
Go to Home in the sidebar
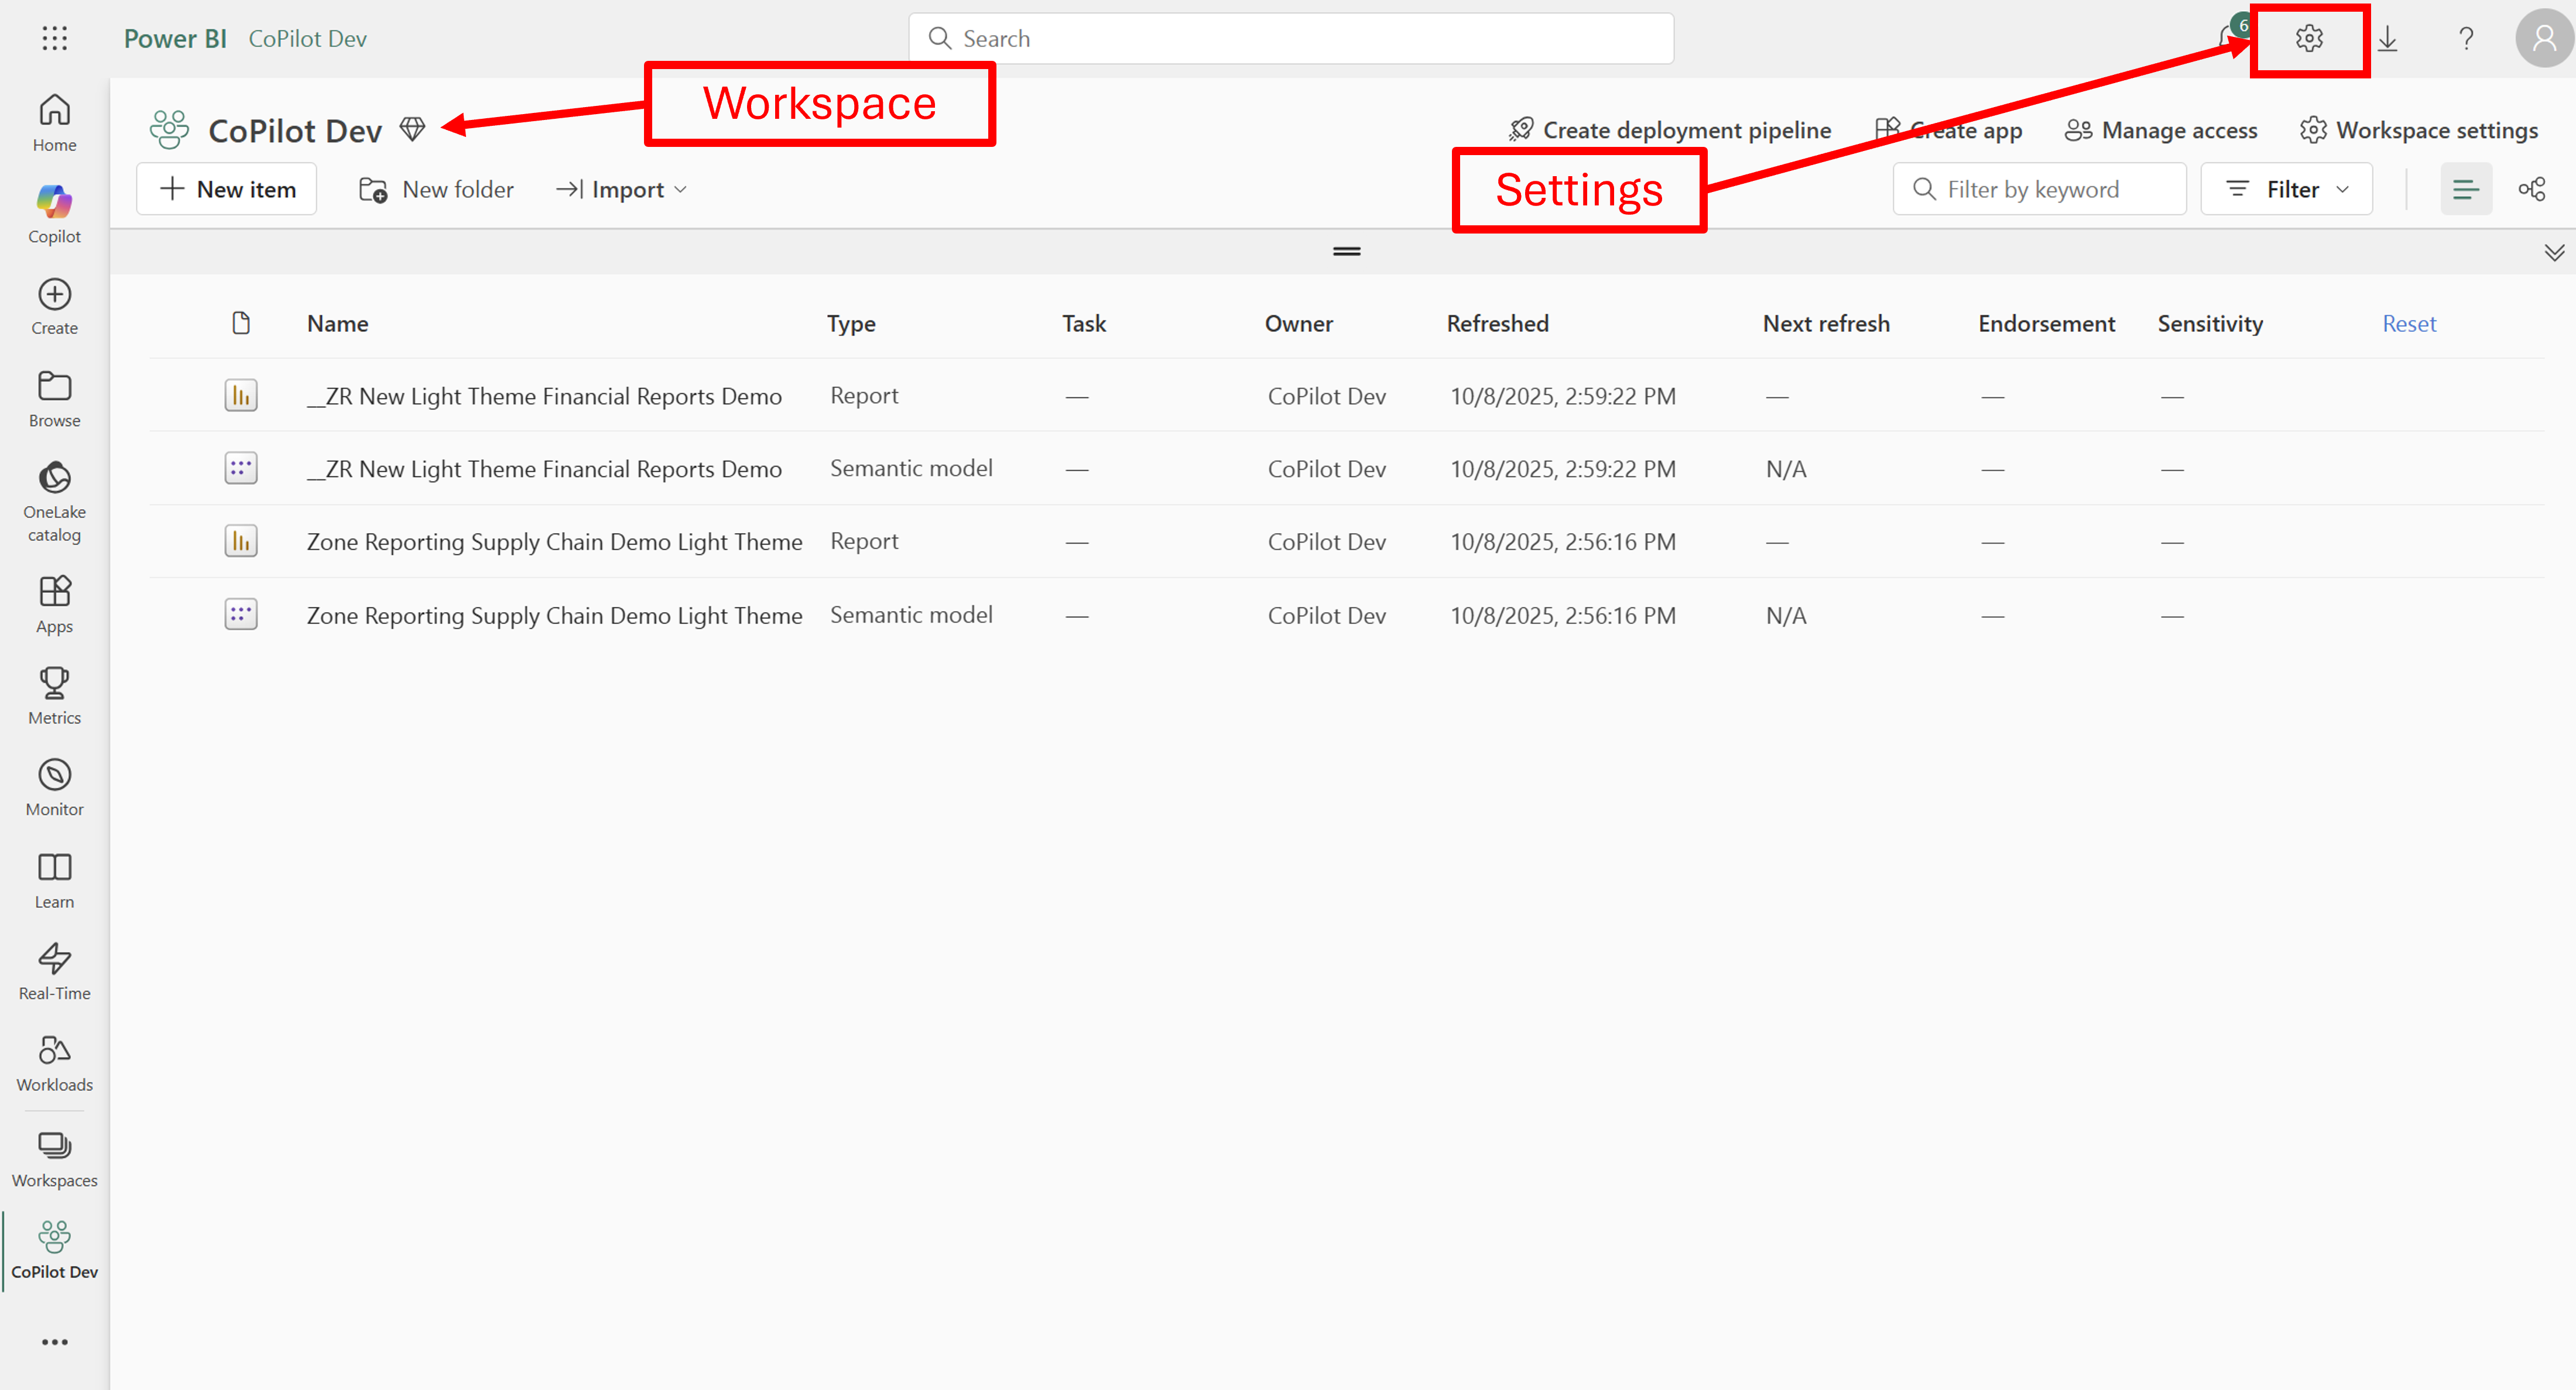(x=54, y=123)
